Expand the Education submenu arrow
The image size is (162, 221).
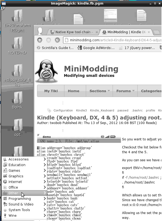[45, 165]
